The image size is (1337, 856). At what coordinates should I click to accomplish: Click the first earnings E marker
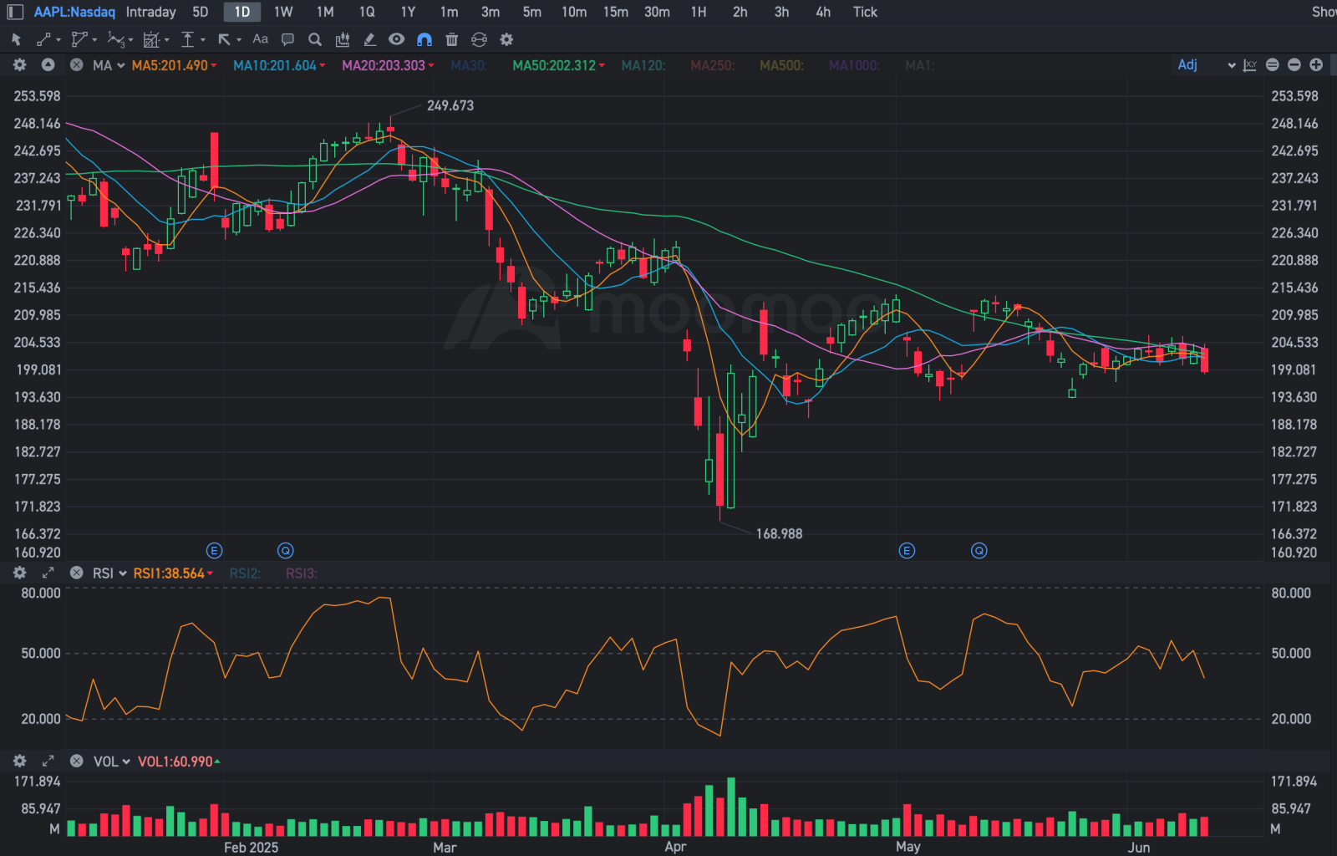(215, 551)
